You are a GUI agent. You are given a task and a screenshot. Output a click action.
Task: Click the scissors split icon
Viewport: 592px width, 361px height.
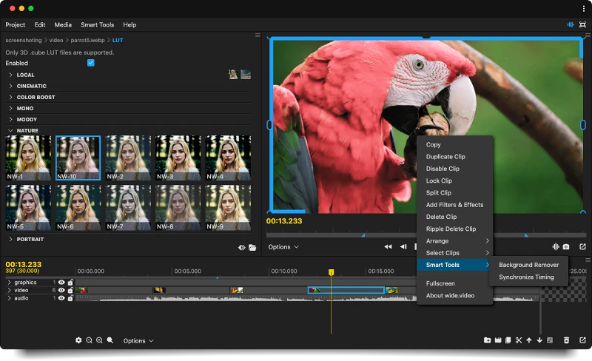pos(519,340)
